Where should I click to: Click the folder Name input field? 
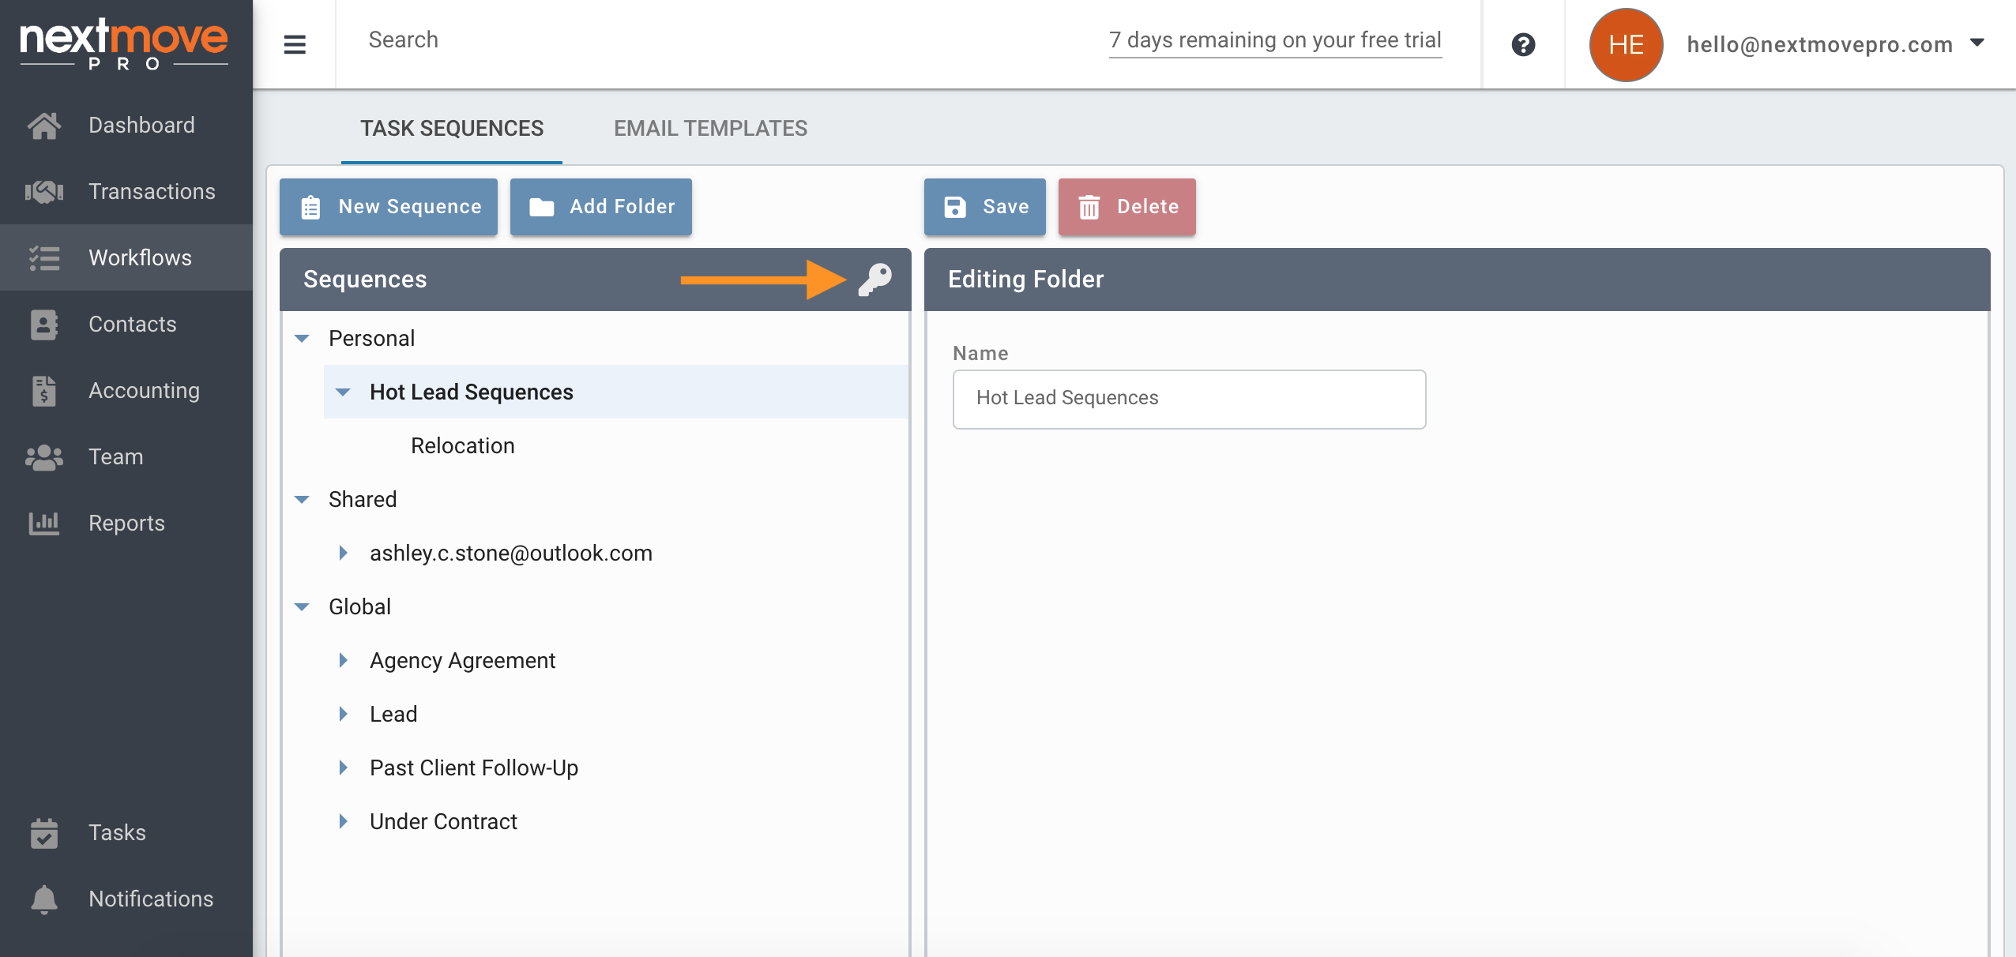1189,399
